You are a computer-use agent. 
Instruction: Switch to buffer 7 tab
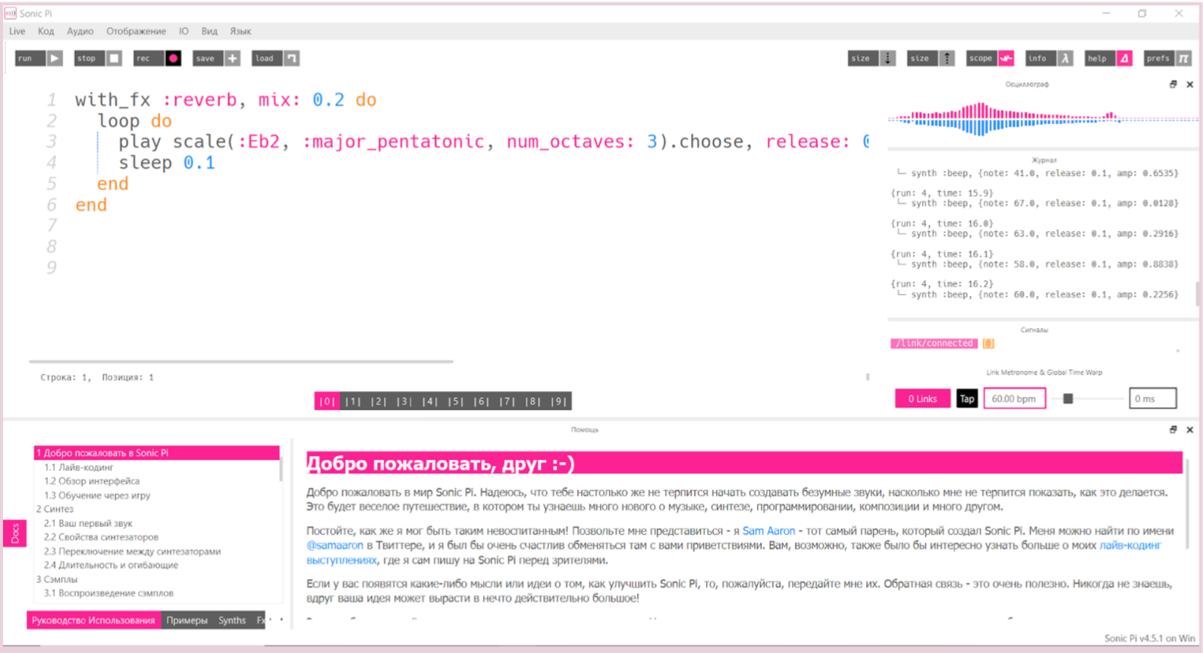tap(507, 401)
